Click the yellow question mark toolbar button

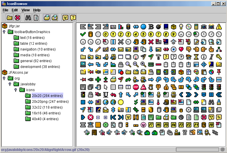click(x=73, y=18)
